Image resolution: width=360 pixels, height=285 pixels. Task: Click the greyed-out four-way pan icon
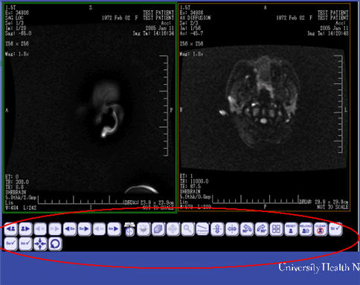[173, 229]
